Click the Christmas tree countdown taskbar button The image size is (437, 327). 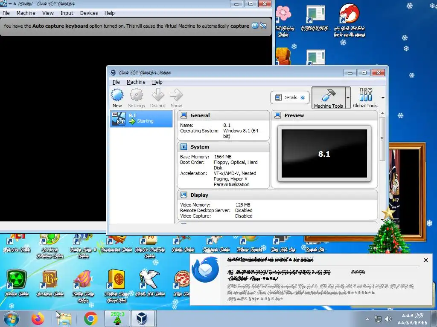point(117,318)
